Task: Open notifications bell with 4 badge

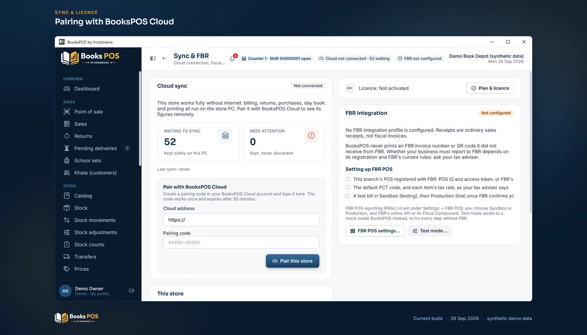Action: (x=233, y=58)
